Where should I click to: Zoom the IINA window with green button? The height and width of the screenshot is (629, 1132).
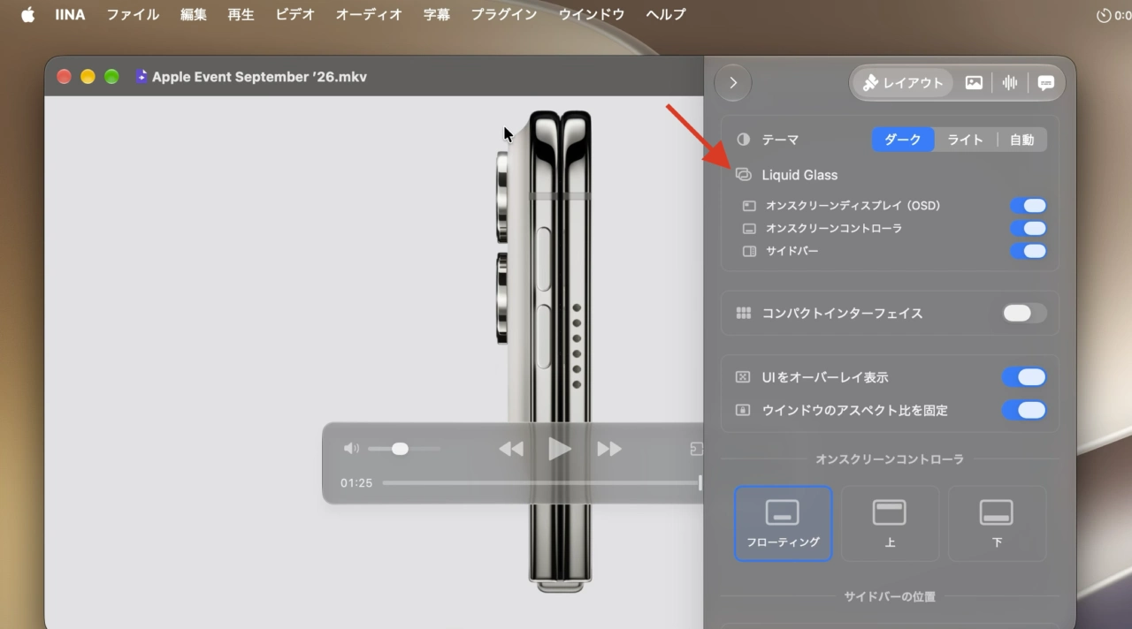tap(111, 77)
